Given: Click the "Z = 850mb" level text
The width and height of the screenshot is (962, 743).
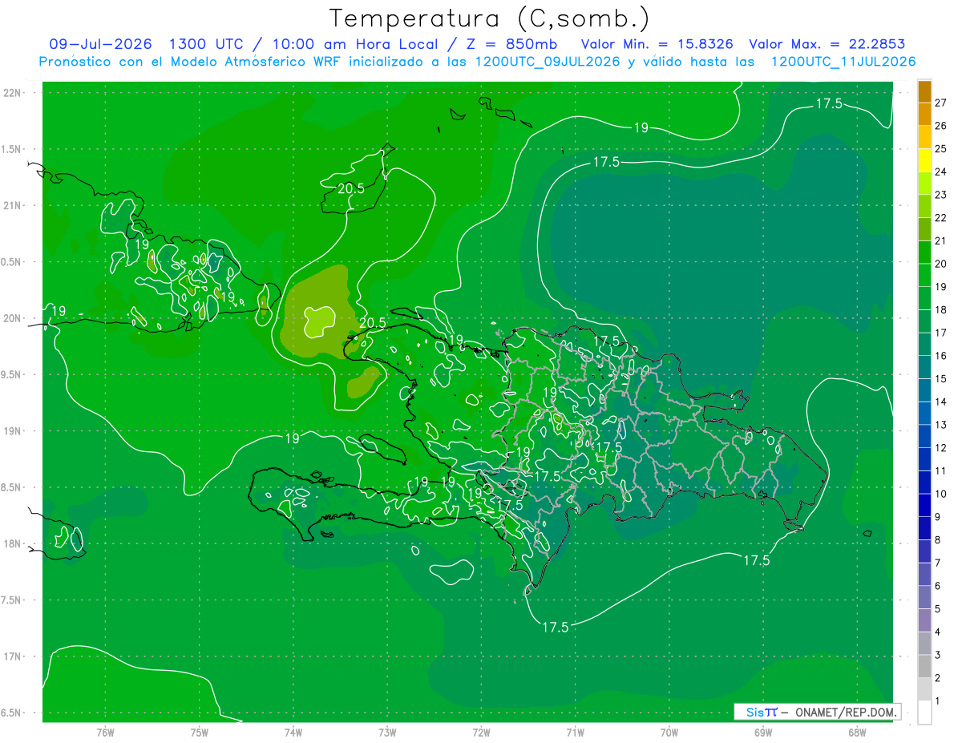Looking at the screenshot, I should (512, 44).
